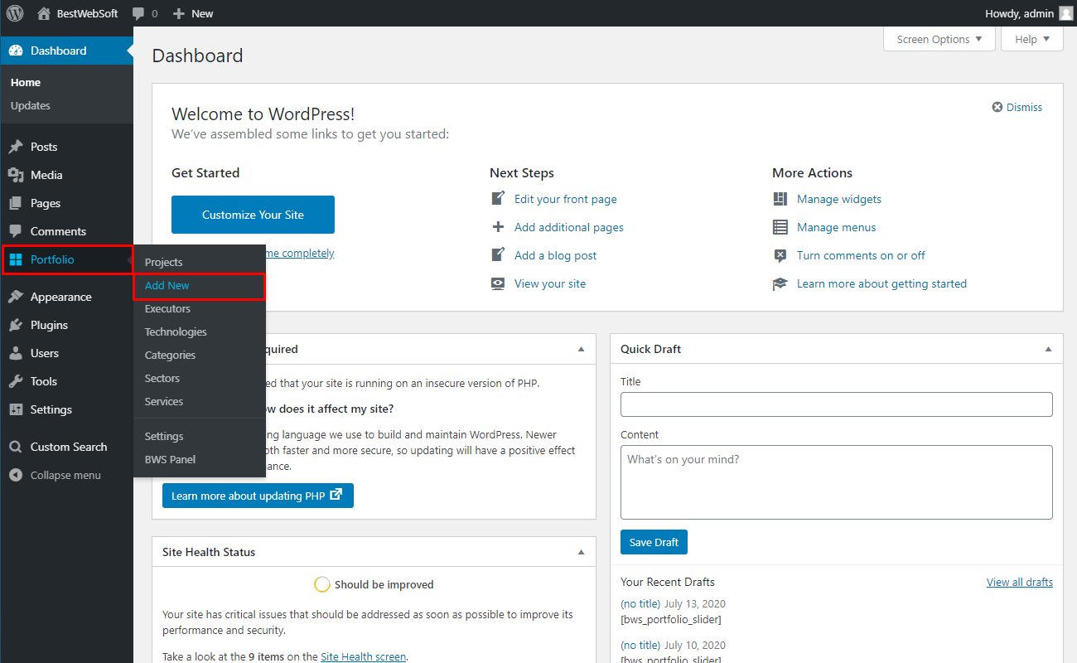
Task: Click the Dismiss circle-x icon
Action: [x=997, y=107]
